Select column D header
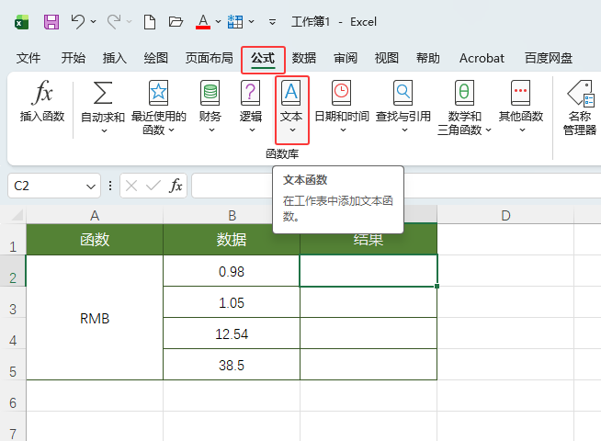Screen dimensions: 601x441 (x=505, y=215)
